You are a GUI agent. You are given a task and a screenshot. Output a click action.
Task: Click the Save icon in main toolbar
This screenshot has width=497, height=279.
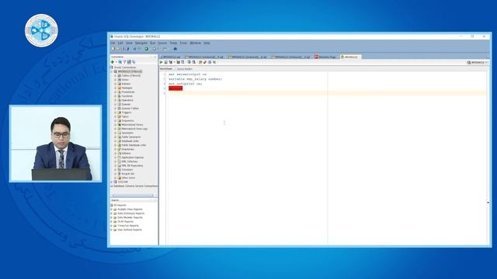[123, 49]
